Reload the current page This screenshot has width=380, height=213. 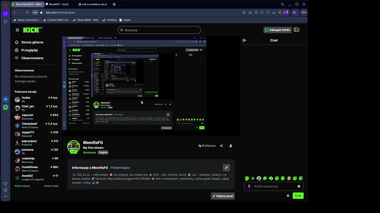coord(27,12)
